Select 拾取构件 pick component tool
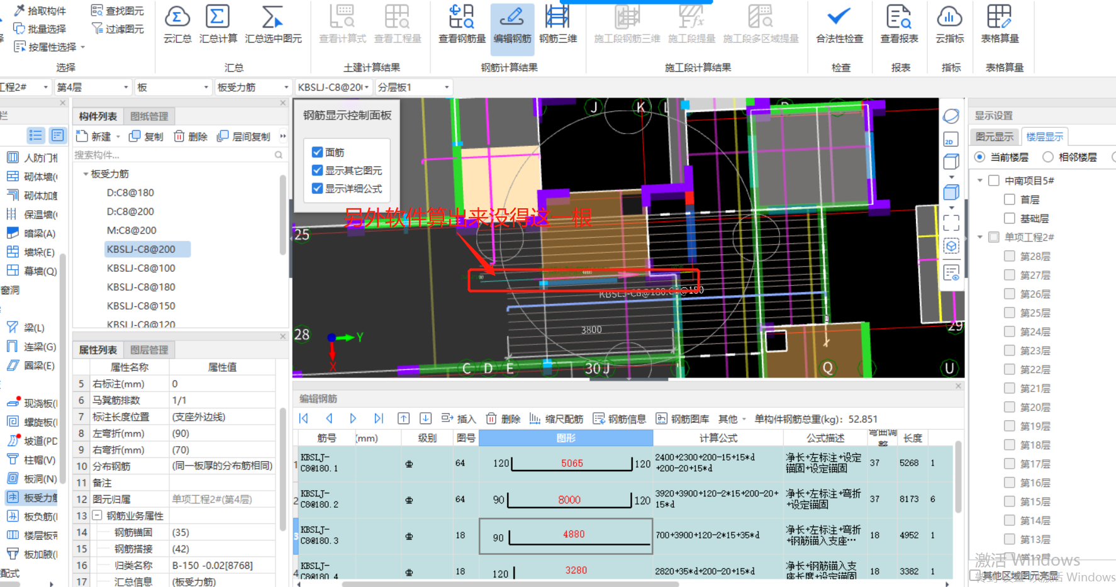The image size is (1116, 587). coord(40,11)
